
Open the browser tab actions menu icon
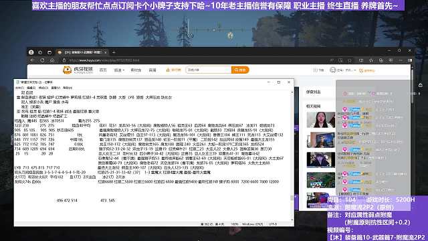[x=49, y=52]
